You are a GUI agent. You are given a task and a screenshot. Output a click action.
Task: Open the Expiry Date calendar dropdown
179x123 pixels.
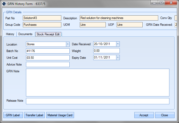(x=118, y=57)
